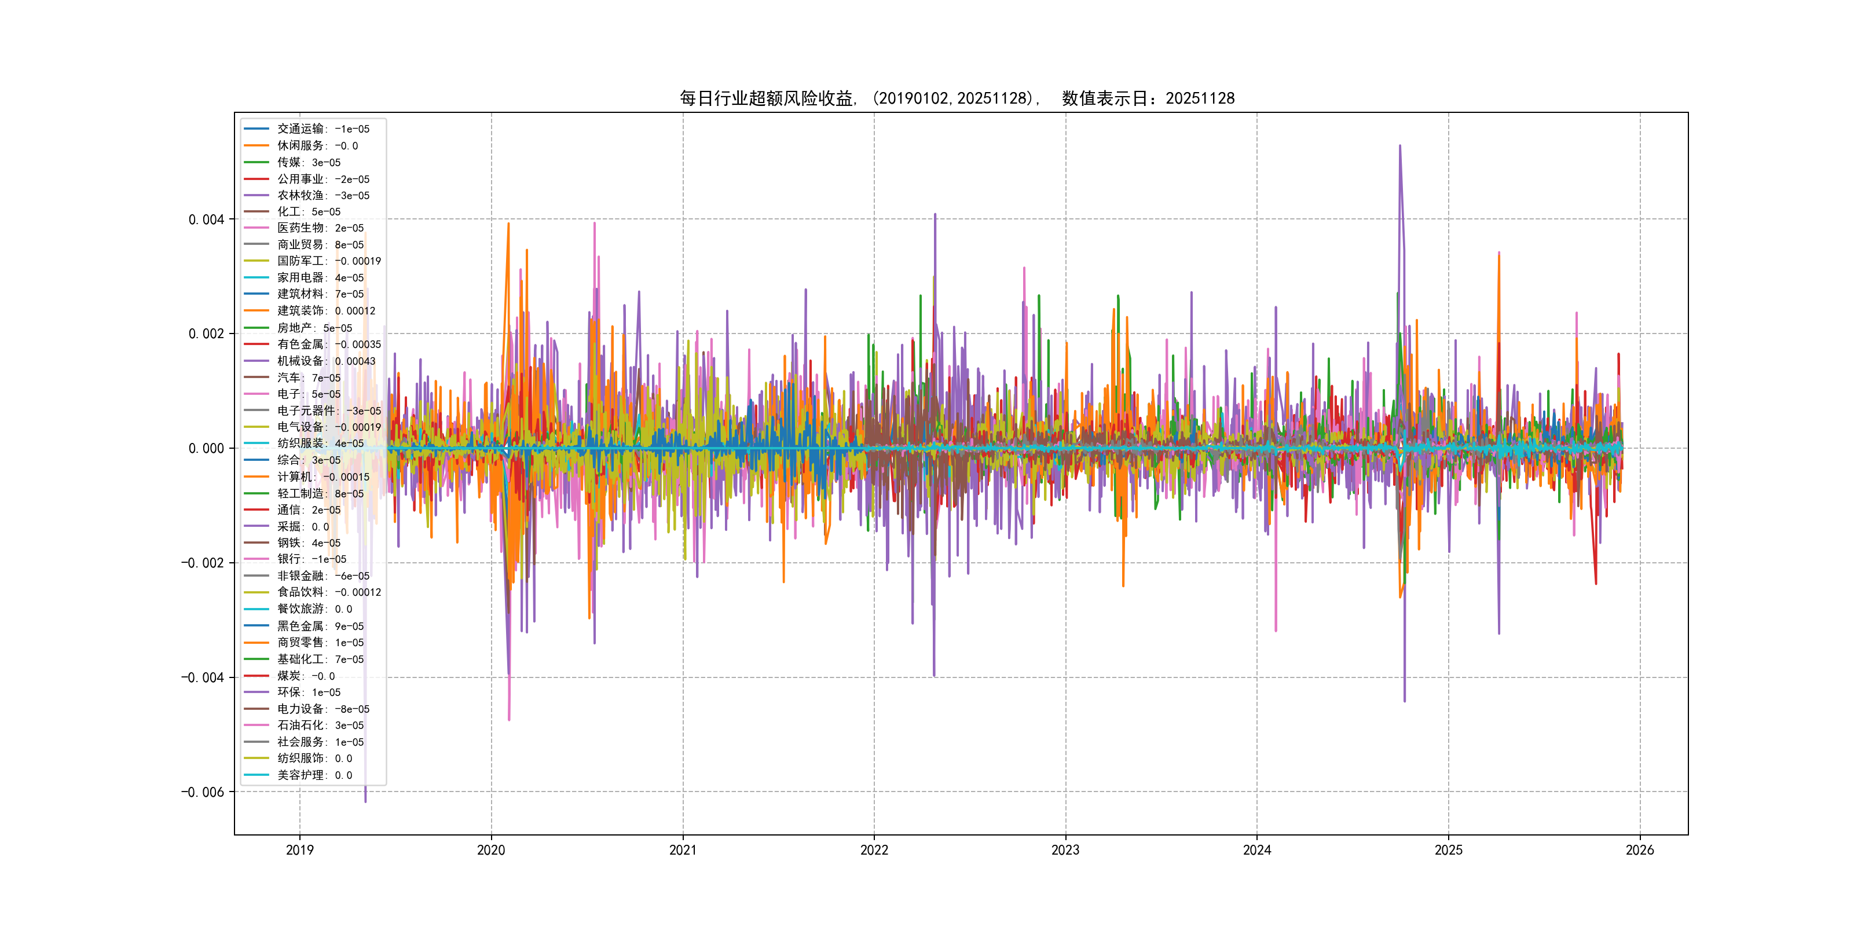Select the 有色金属 legend entry
Screen dimensions: 1876x938
pos(328,345)
